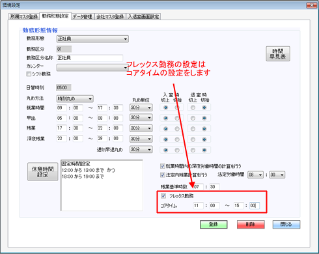
Task: Click the 時間早見表 button
Action: 278,54
